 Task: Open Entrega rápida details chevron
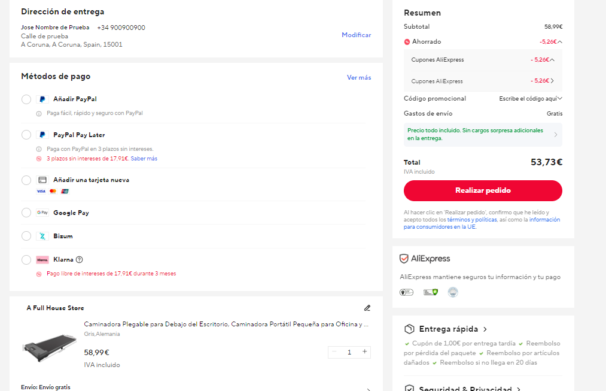coord(485,329)
